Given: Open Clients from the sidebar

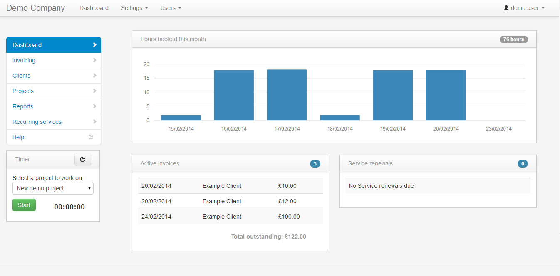Looking at the screenshot, I should point(22,76).
